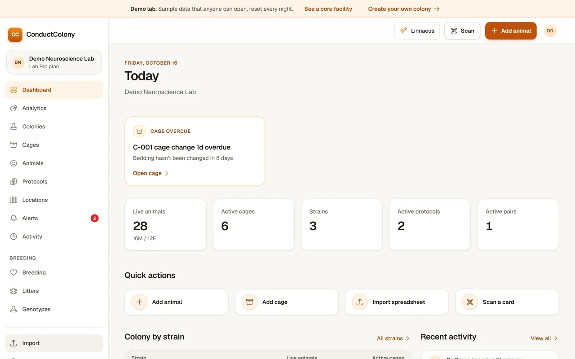Click chevron beside View all
575x359 pixels.
[556, 338]
